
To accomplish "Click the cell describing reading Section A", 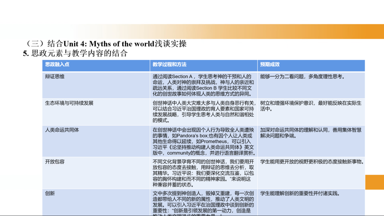I will (203, 85).
